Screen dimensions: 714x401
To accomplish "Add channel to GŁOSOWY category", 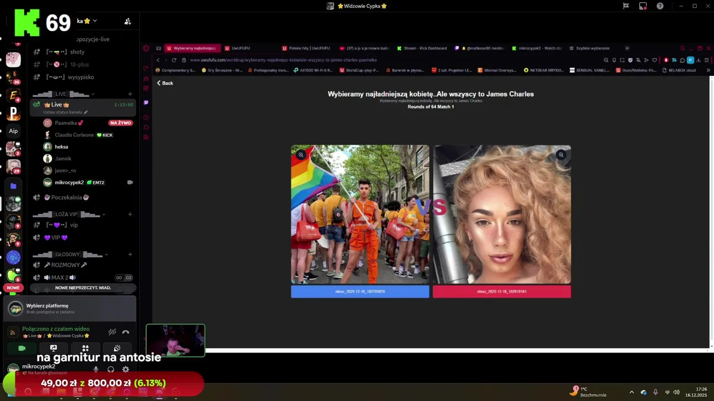I will tap(130, 255).
